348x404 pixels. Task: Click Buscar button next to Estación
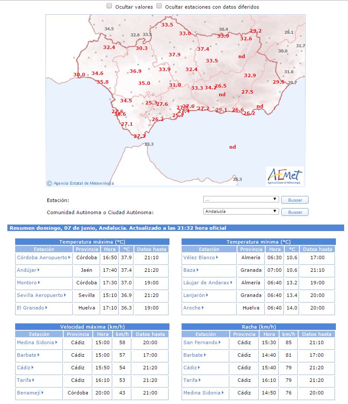pyautogui.click(x=295, y=200)
